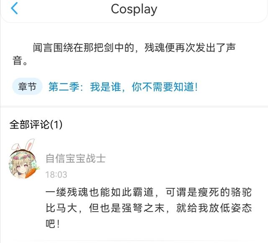The width and height of the screenshot is (268, 243).
Task: Tap the carrot decoration on avatar
Action: pos(32,172)
